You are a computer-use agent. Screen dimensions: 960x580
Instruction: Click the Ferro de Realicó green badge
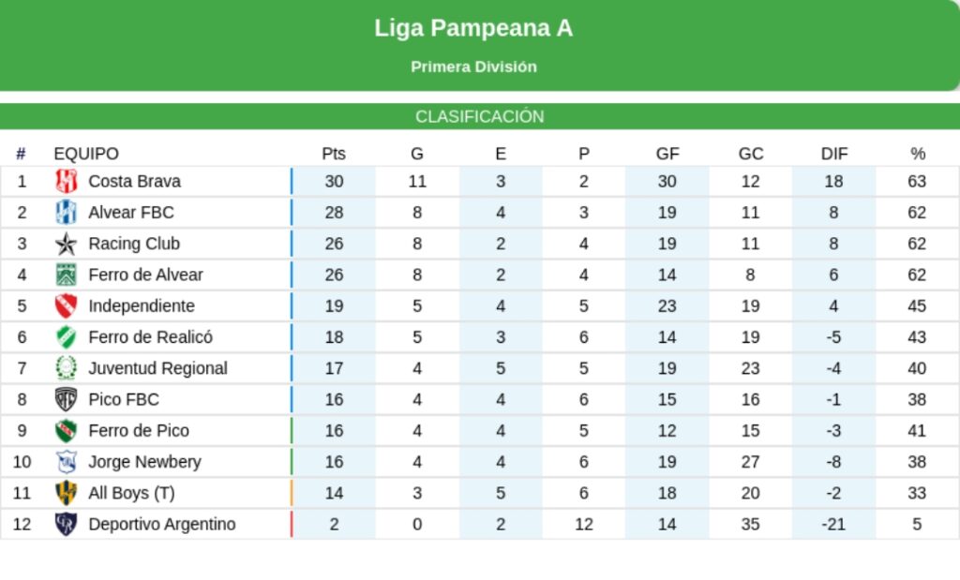coord(67,337)
